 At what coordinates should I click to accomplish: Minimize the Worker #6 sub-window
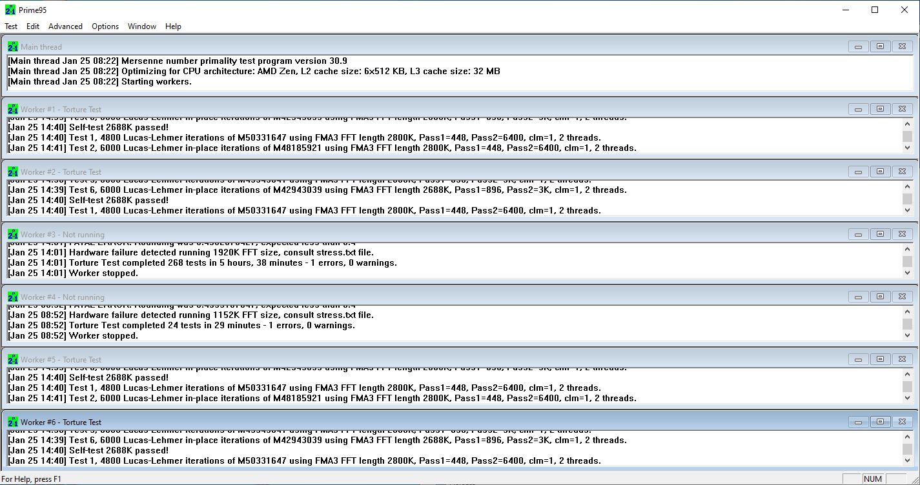[858, 422]
